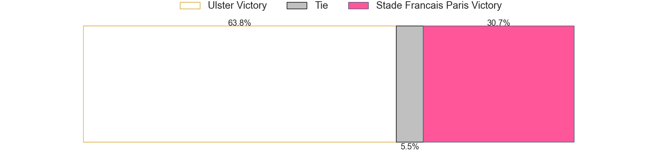
Task: Click the Ulster Victory legend swatch
Action: coord(190,6)
